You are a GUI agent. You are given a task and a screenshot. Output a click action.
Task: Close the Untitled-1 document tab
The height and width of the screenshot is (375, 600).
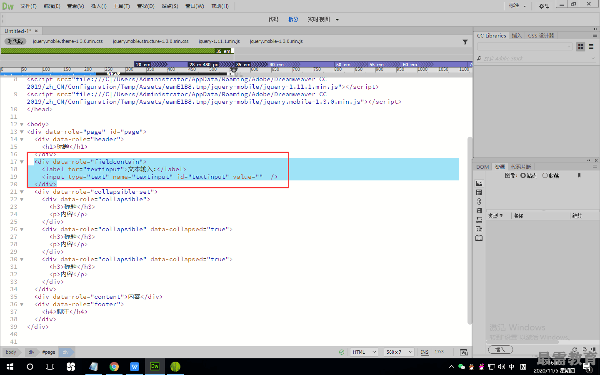point(36,31)
